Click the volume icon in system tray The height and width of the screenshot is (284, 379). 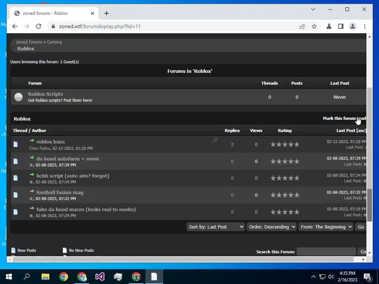click(x=331, y=277)
